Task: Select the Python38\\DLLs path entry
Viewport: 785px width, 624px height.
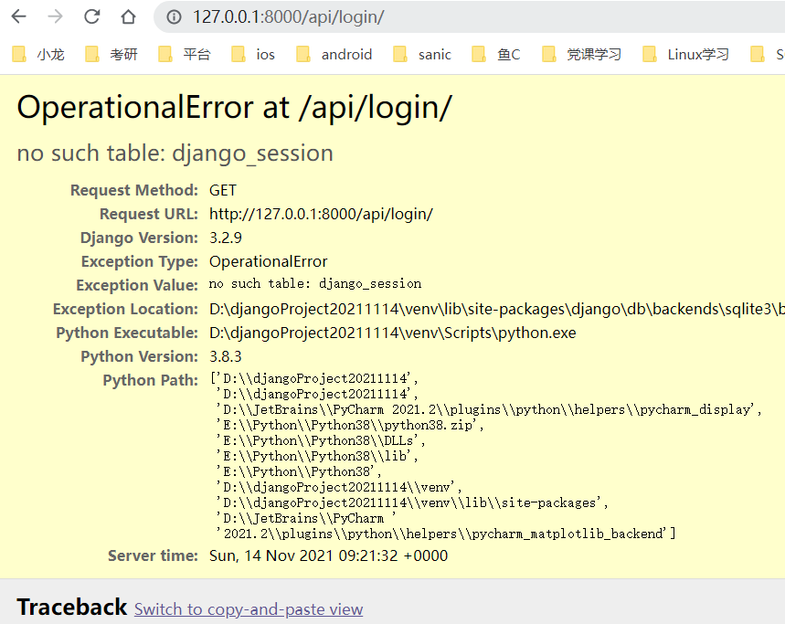Action: (321, 440)
